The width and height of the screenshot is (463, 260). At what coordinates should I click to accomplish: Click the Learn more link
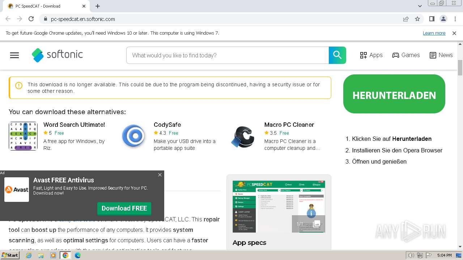point(434,33)
